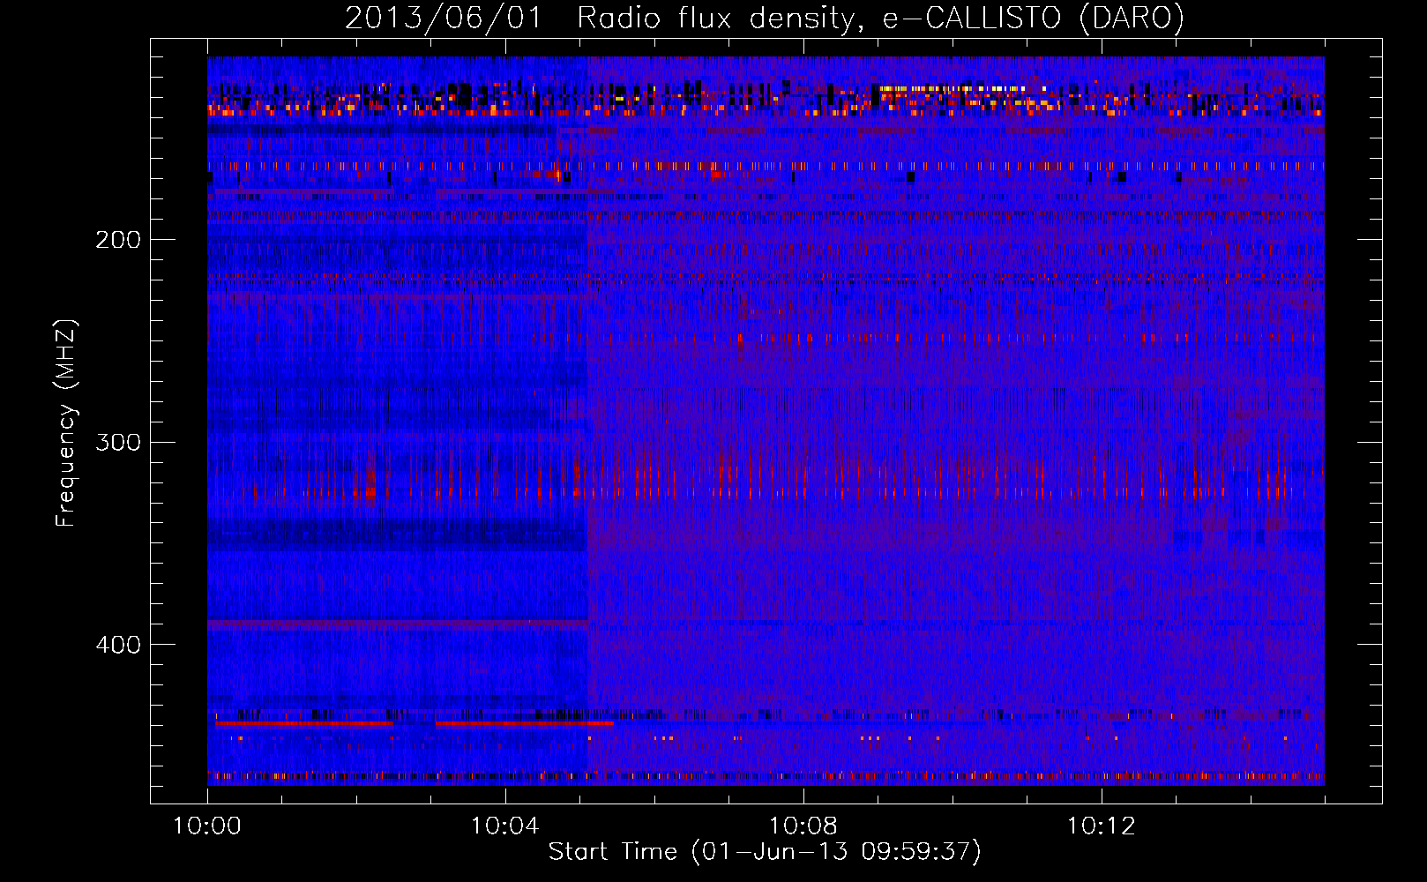Viewport: 1427px width, 882px height.
Task: Click the 10:12 time tick label
Action: click(1102, 826)
